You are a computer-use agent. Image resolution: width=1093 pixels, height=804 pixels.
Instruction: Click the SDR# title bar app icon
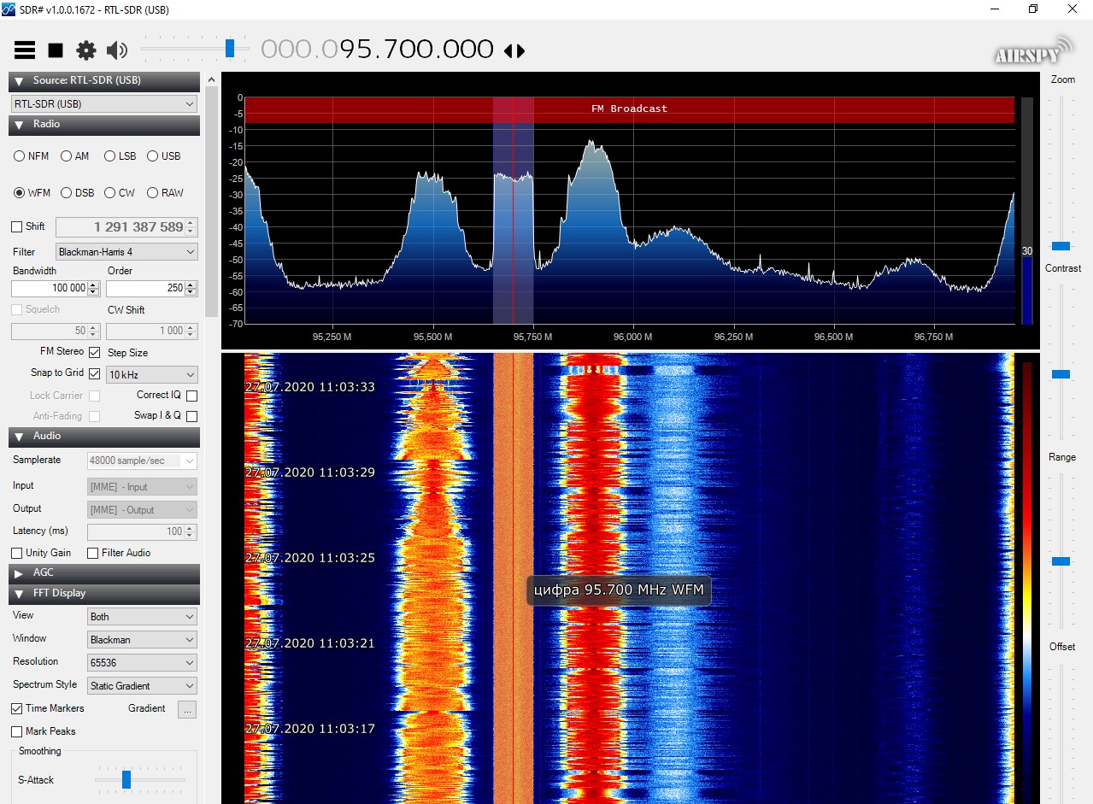9,10
